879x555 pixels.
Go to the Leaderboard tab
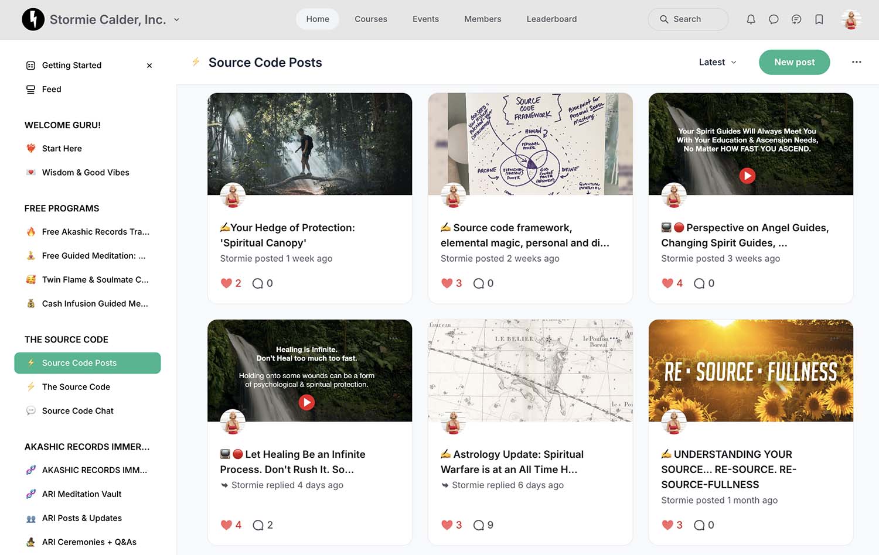click(x=551, y=19)
